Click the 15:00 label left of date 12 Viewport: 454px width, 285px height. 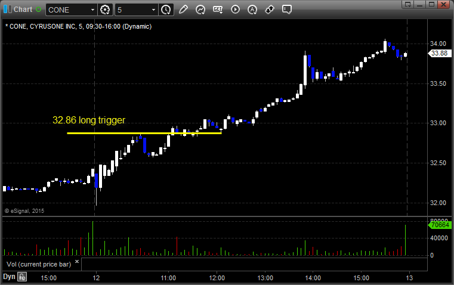[x=49, y=278]
